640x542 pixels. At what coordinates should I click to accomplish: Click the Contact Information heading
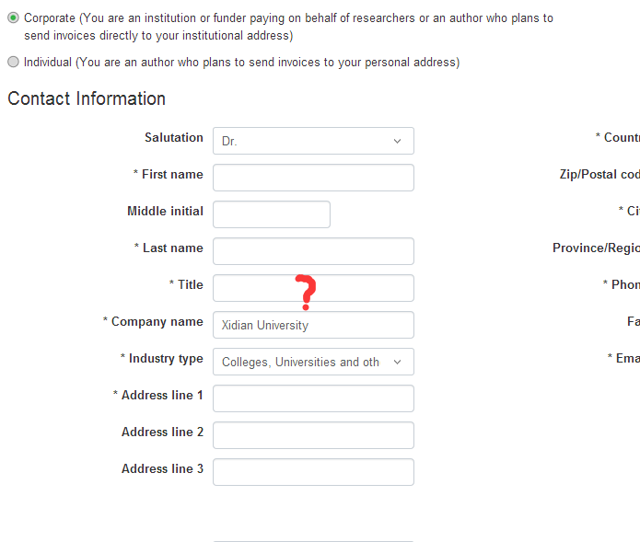click(x=87, y=98)
